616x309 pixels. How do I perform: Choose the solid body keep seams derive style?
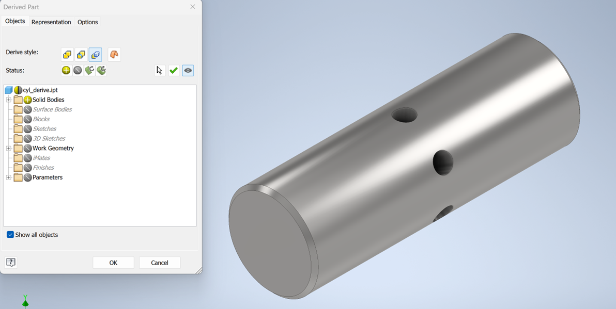click(81, 55)
